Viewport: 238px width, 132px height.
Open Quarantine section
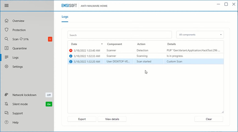click(20, 48)
